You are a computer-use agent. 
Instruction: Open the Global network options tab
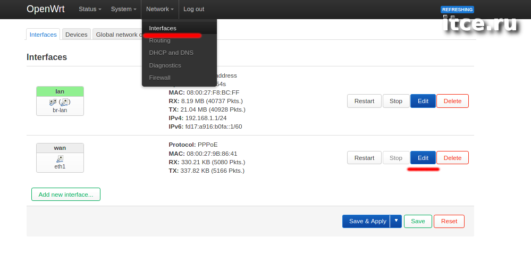click(117, 34)
